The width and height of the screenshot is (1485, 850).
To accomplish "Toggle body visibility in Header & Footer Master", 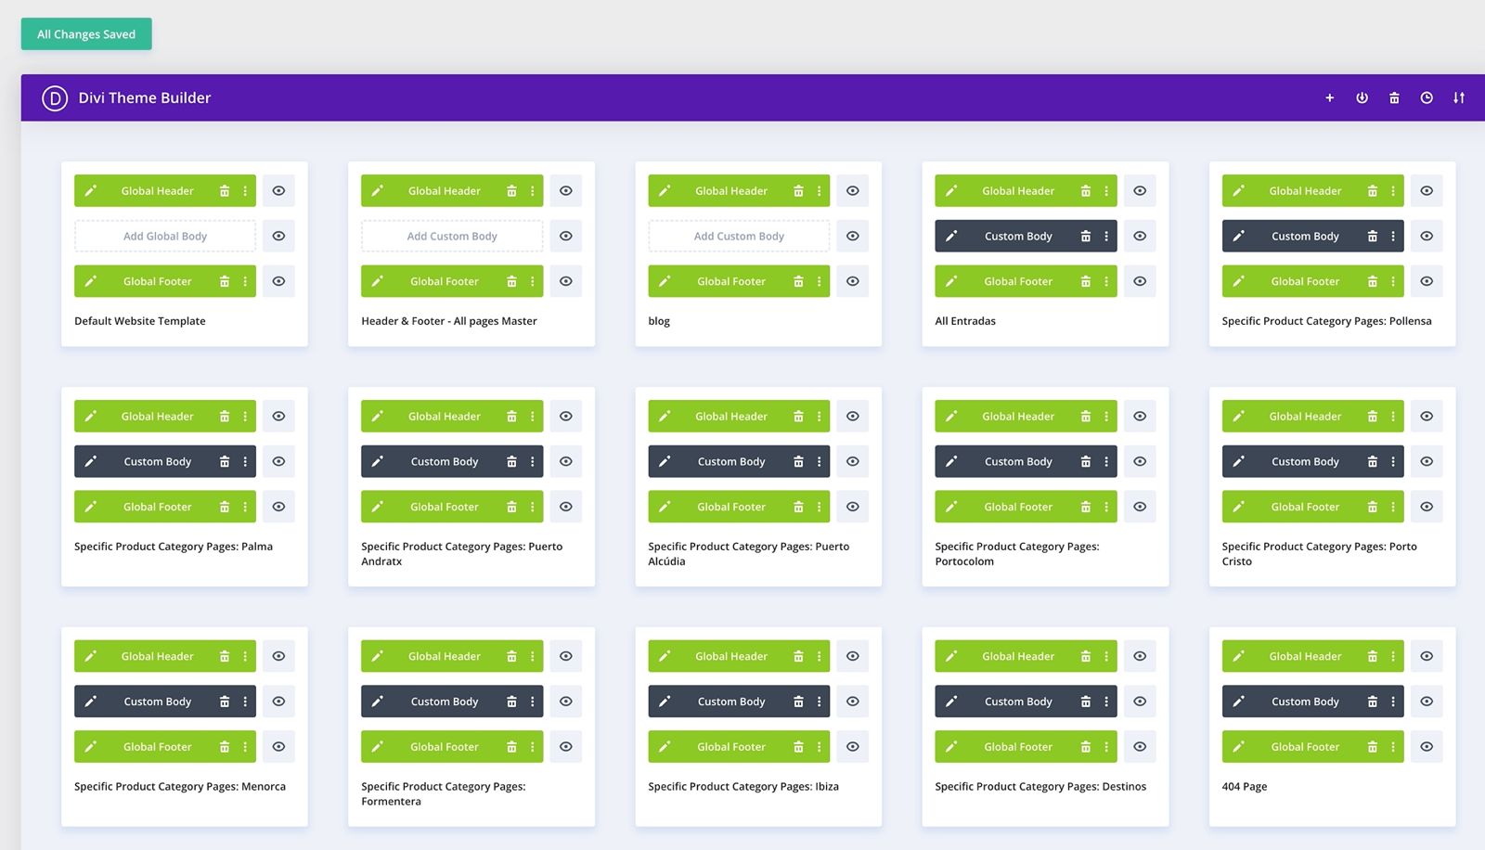I will tap(565, 236).
